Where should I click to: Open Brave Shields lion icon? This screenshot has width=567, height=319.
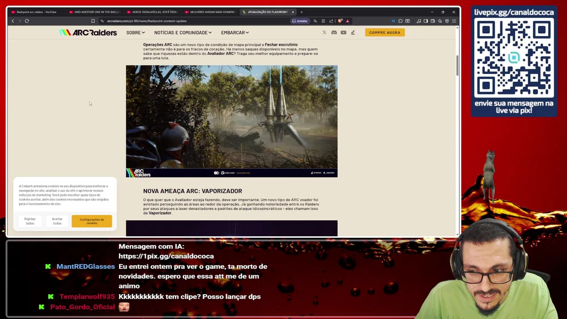pos(340,21)
